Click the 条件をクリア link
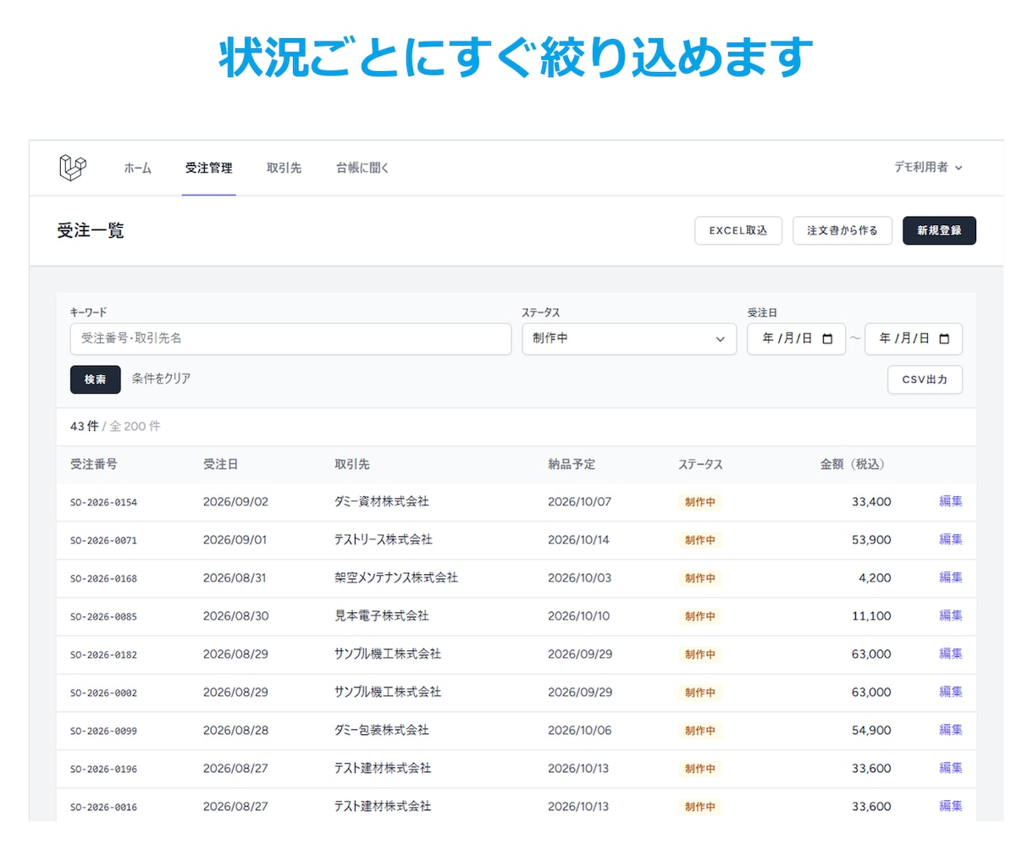Viewport: 1033px width, 861px height. [161, 379]
